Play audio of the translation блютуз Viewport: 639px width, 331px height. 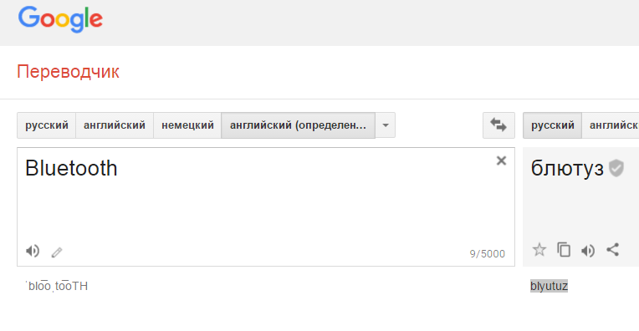(588, 251)
